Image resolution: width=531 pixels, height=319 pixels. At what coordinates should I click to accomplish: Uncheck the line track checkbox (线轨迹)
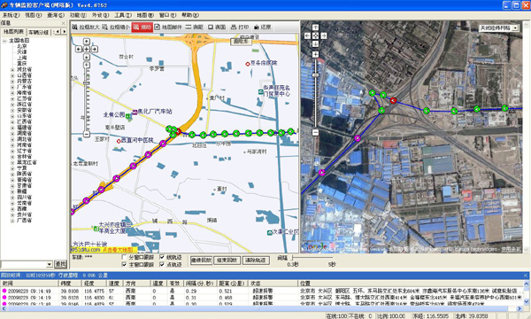pos(162,257)
